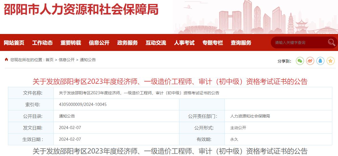Click the 邵阳市人力资源和社会保障局 site logo
Viewport: 338px width, 156px height.
(x=81, y=10)
